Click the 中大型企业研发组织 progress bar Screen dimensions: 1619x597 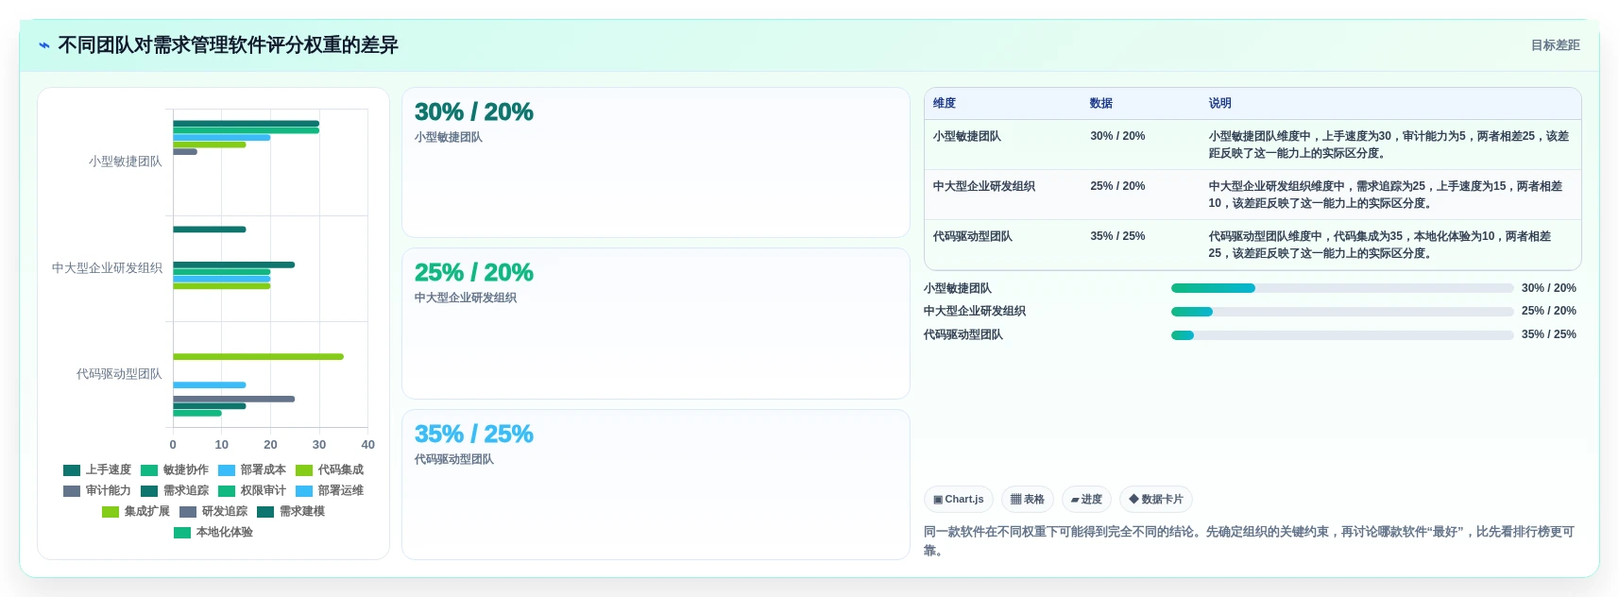click(x=1342, y=311)
